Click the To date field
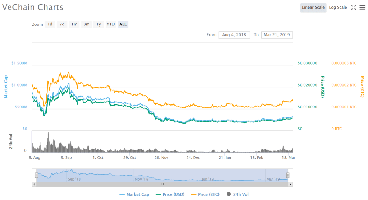 coord(277,35)
